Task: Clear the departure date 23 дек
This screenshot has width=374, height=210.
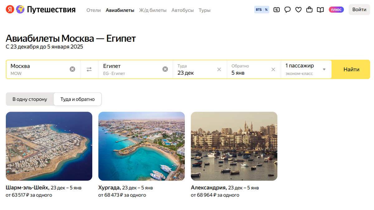Action: [219, 69]
